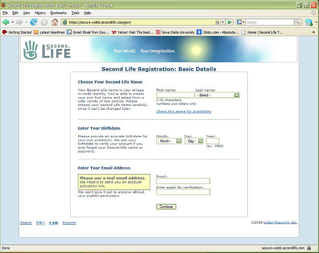Click the Stop loading icon
The height and width of the screenshot is (253, 319).
point(44,22)
